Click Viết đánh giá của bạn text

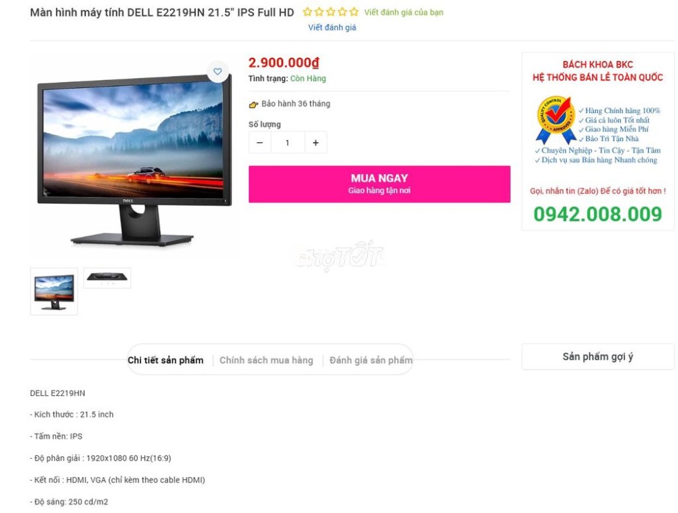(x=403, y=12)
